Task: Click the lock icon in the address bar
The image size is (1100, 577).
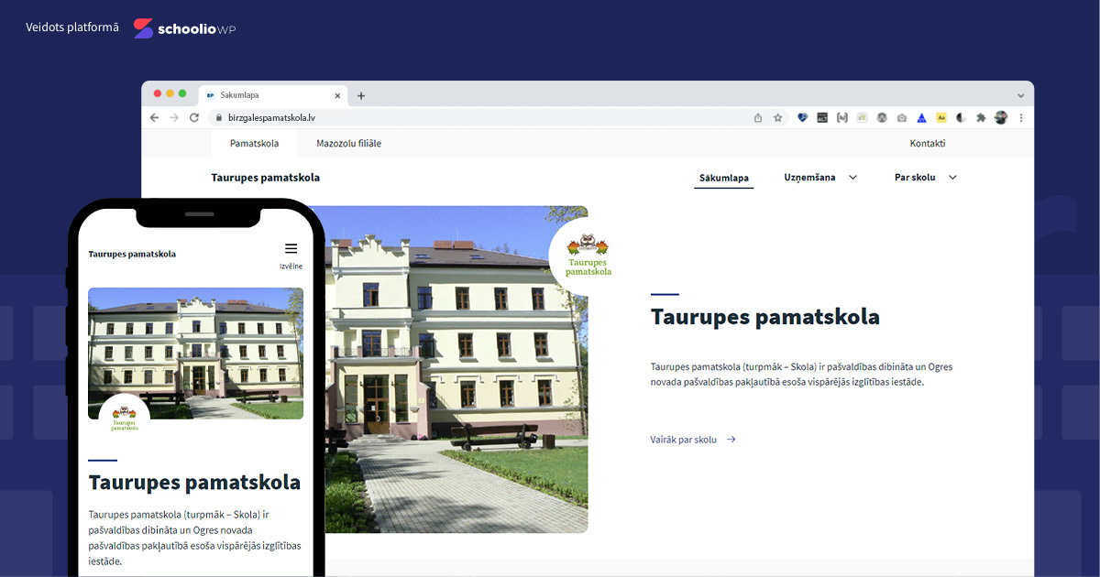Action: 217,117
